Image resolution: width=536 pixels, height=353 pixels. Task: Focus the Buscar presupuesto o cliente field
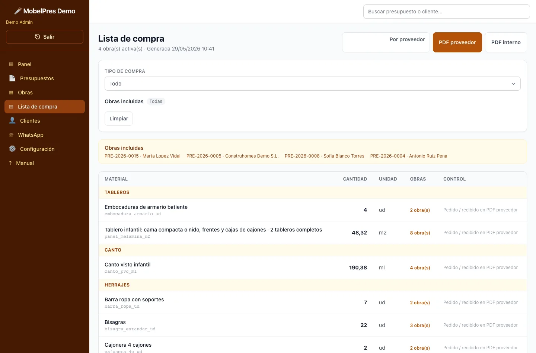447,12
